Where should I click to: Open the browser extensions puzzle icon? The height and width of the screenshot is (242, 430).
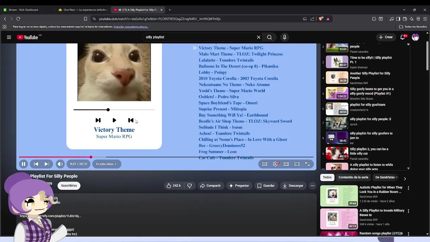pos(374,19)
